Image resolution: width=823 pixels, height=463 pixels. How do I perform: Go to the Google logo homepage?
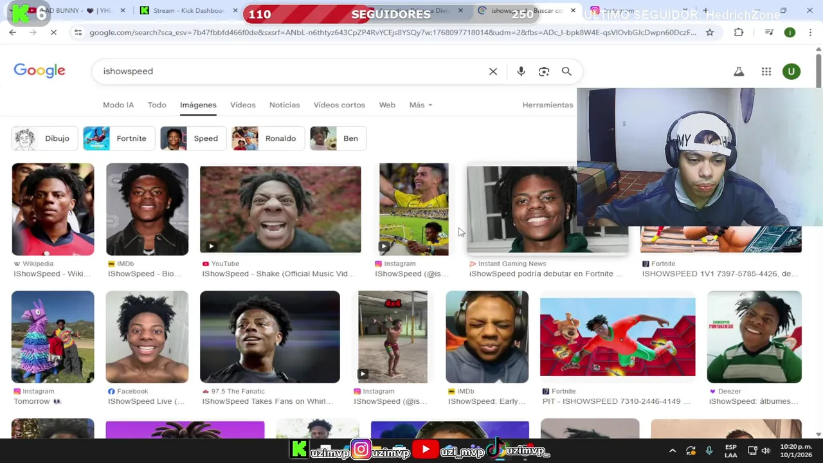click(x=39, y=71)
